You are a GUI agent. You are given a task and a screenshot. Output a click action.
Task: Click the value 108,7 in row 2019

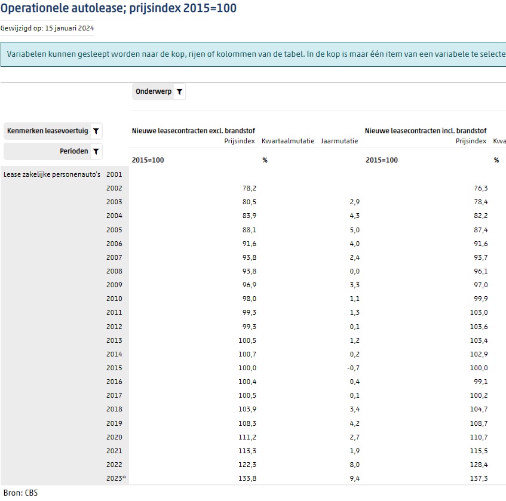point(479,423)
